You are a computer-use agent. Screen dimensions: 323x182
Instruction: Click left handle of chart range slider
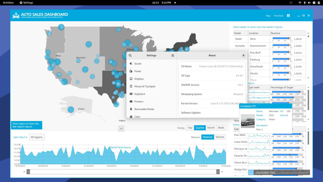pyautogui.click(x=28, y=171)
